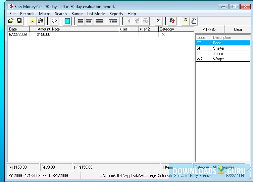The height and width of the screenshot is (182, 253).
Task: Click the grayed Word export icon
Action: 137,21
